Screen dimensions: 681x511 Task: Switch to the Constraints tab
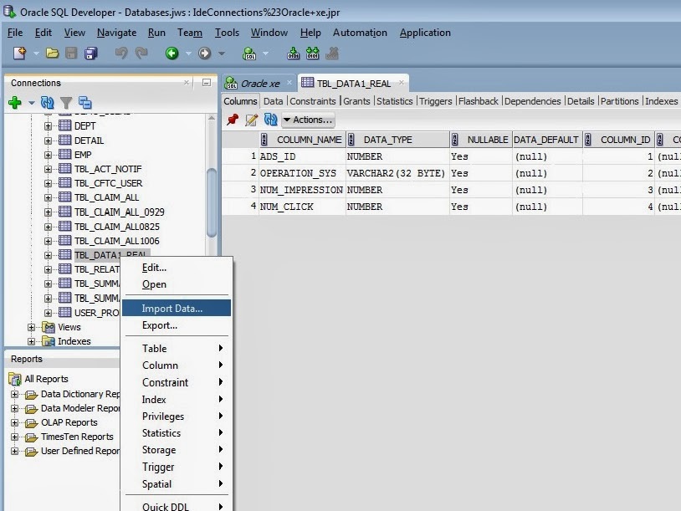[x=313, y=101]
